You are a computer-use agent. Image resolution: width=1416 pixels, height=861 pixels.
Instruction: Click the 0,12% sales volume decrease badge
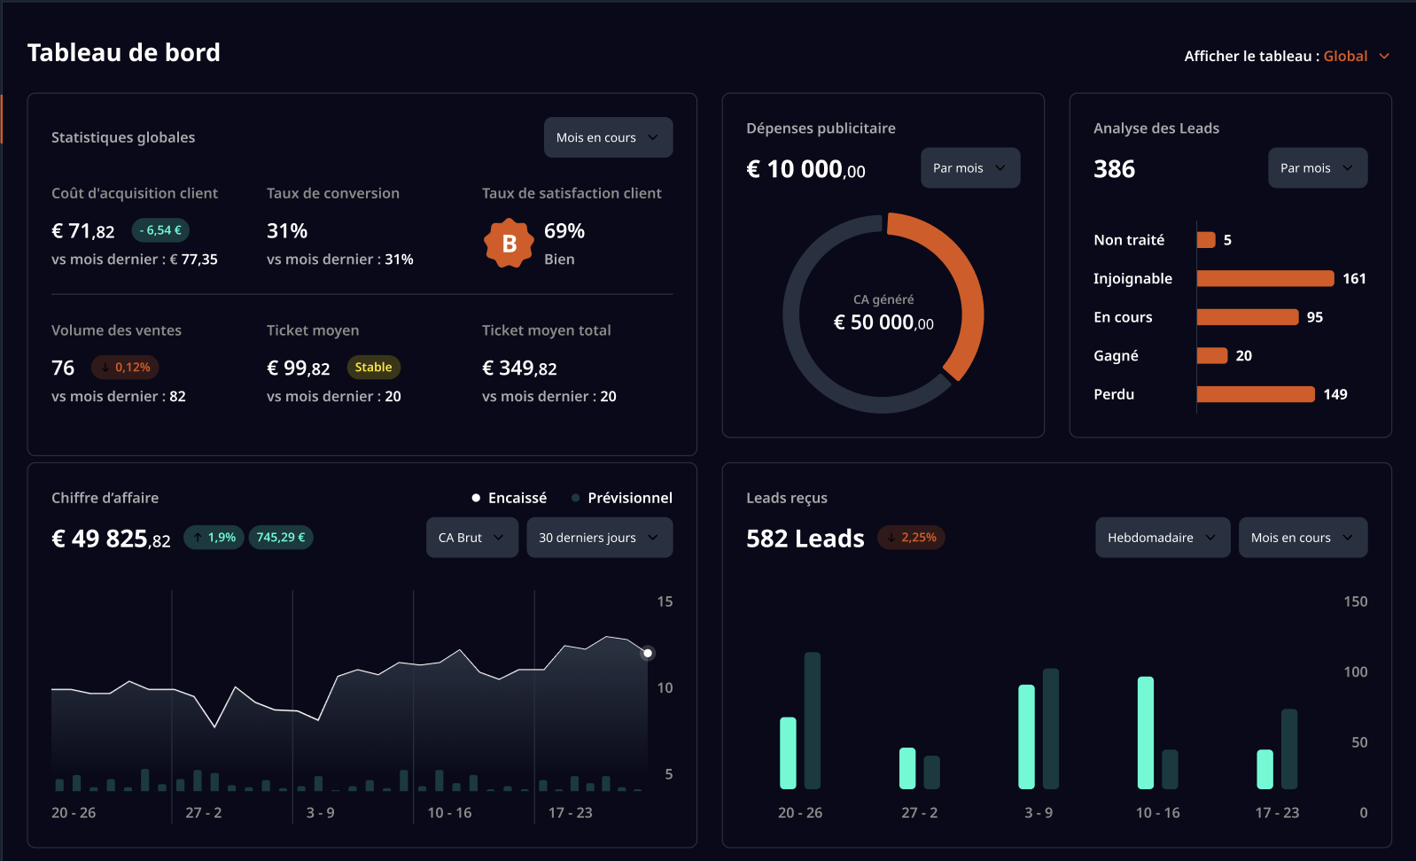pyautogui.click(x=125, y=368)
